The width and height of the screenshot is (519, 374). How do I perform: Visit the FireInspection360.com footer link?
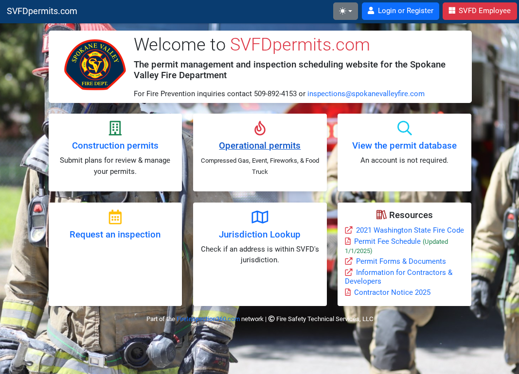pos(208,319)
